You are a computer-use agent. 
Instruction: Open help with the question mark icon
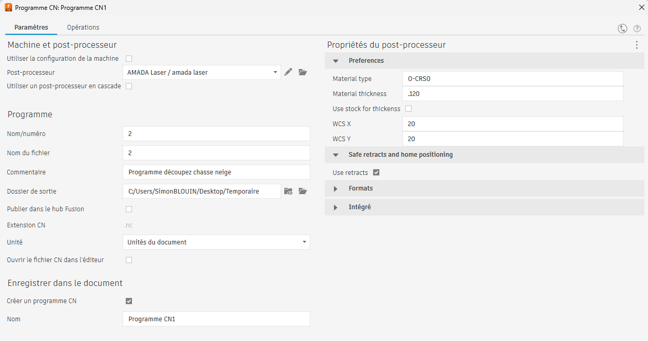pos(637,29)
